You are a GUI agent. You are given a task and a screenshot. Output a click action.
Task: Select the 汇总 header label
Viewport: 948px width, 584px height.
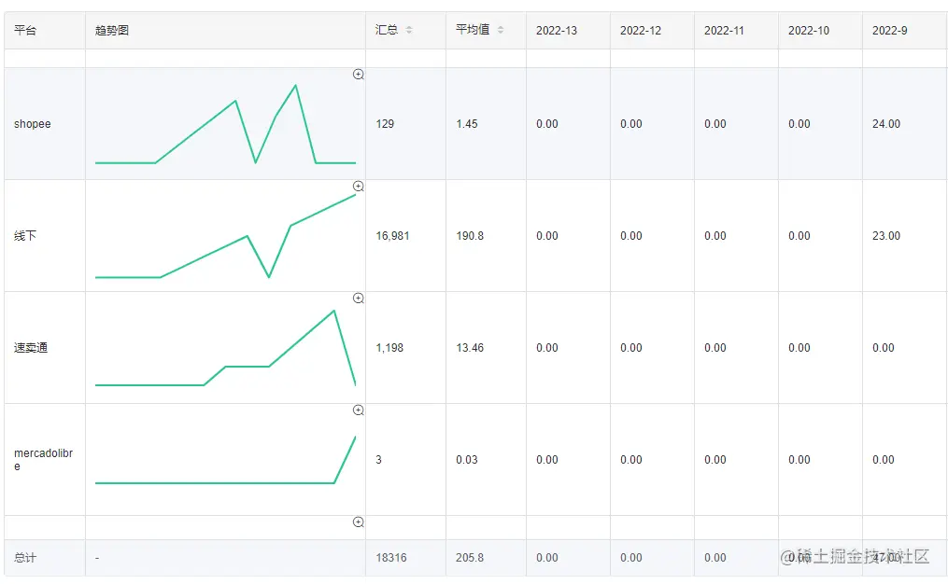click(x=387, y=30)
